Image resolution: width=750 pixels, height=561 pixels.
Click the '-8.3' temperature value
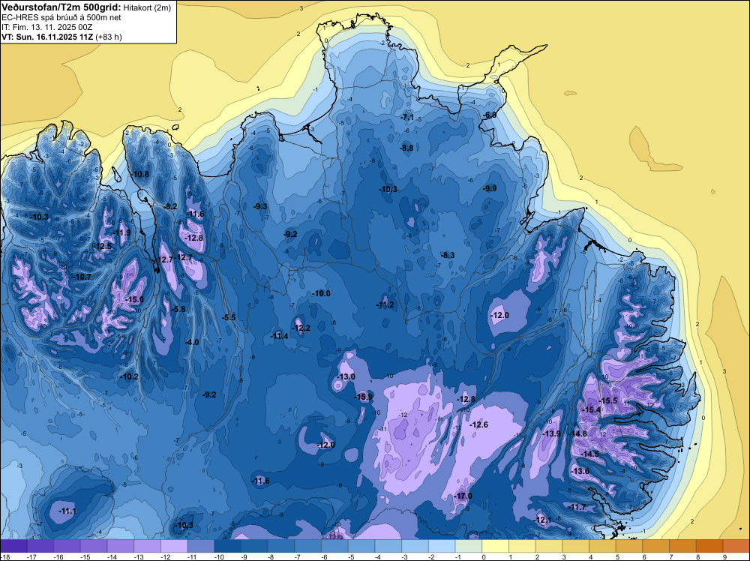click(x=448, y=256)
